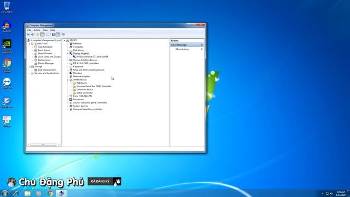
Task: Collapse the System Tools node
Action: pyautogui.click(x=29, y=44)
